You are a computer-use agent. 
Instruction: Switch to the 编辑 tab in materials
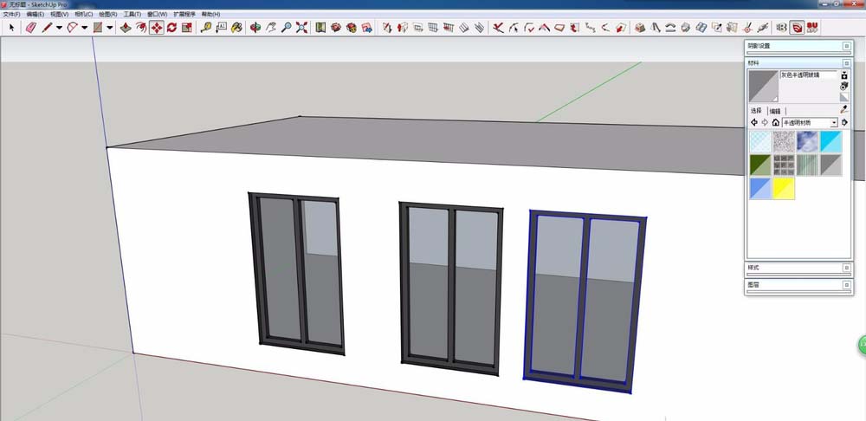[x=775, y=111]
